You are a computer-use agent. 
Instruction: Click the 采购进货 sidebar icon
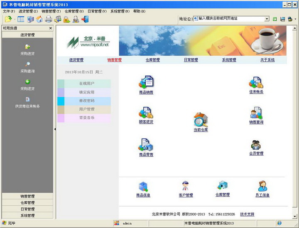[27, 47]
